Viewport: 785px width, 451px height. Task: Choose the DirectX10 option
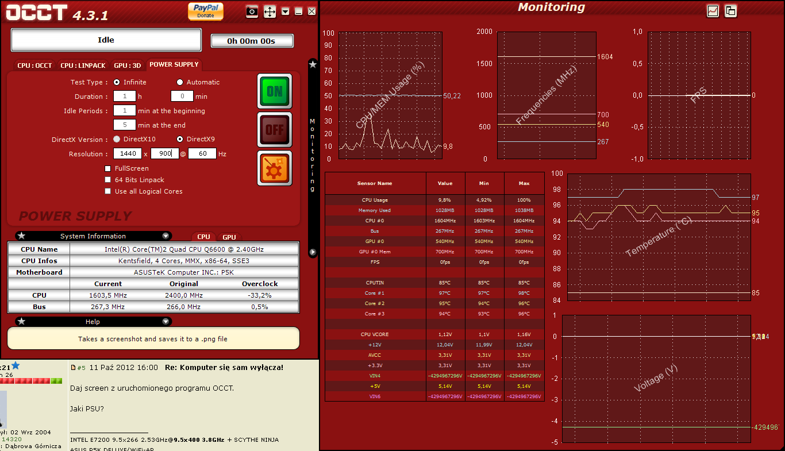(117, 139)
